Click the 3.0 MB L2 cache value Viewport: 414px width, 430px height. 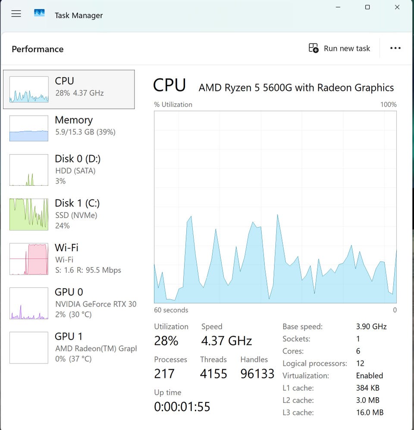(x=368, y=400)
